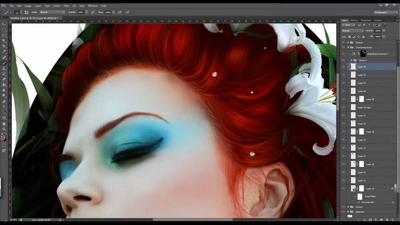Select the Hand tool

pyautogui.click(x=4, y=124)
